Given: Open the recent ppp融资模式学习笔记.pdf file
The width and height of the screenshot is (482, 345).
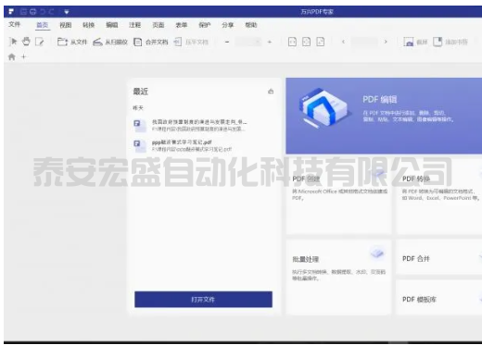Looking at the screenshot, I should point(189,145).
